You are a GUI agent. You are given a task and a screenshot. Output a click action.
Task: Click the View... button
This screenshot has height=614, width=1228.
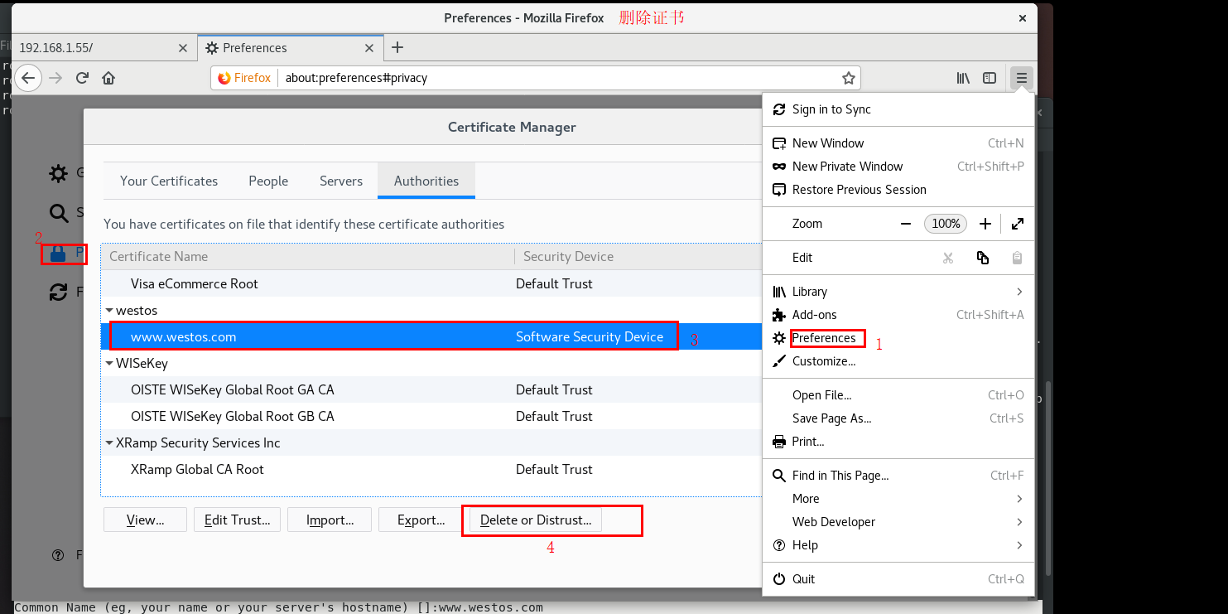coord(145,520)
